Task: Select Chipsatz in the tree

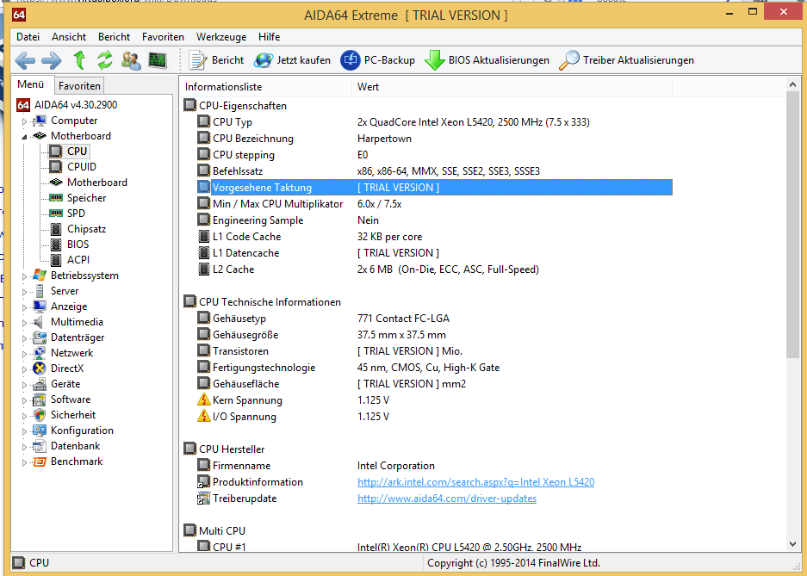Action: tap(86, 229)
